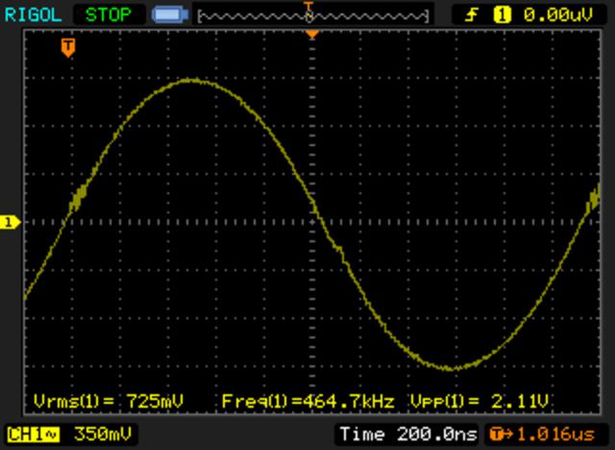
Task: Click the orange T trigger position marker at left
Action: click(x=68, y=47)
